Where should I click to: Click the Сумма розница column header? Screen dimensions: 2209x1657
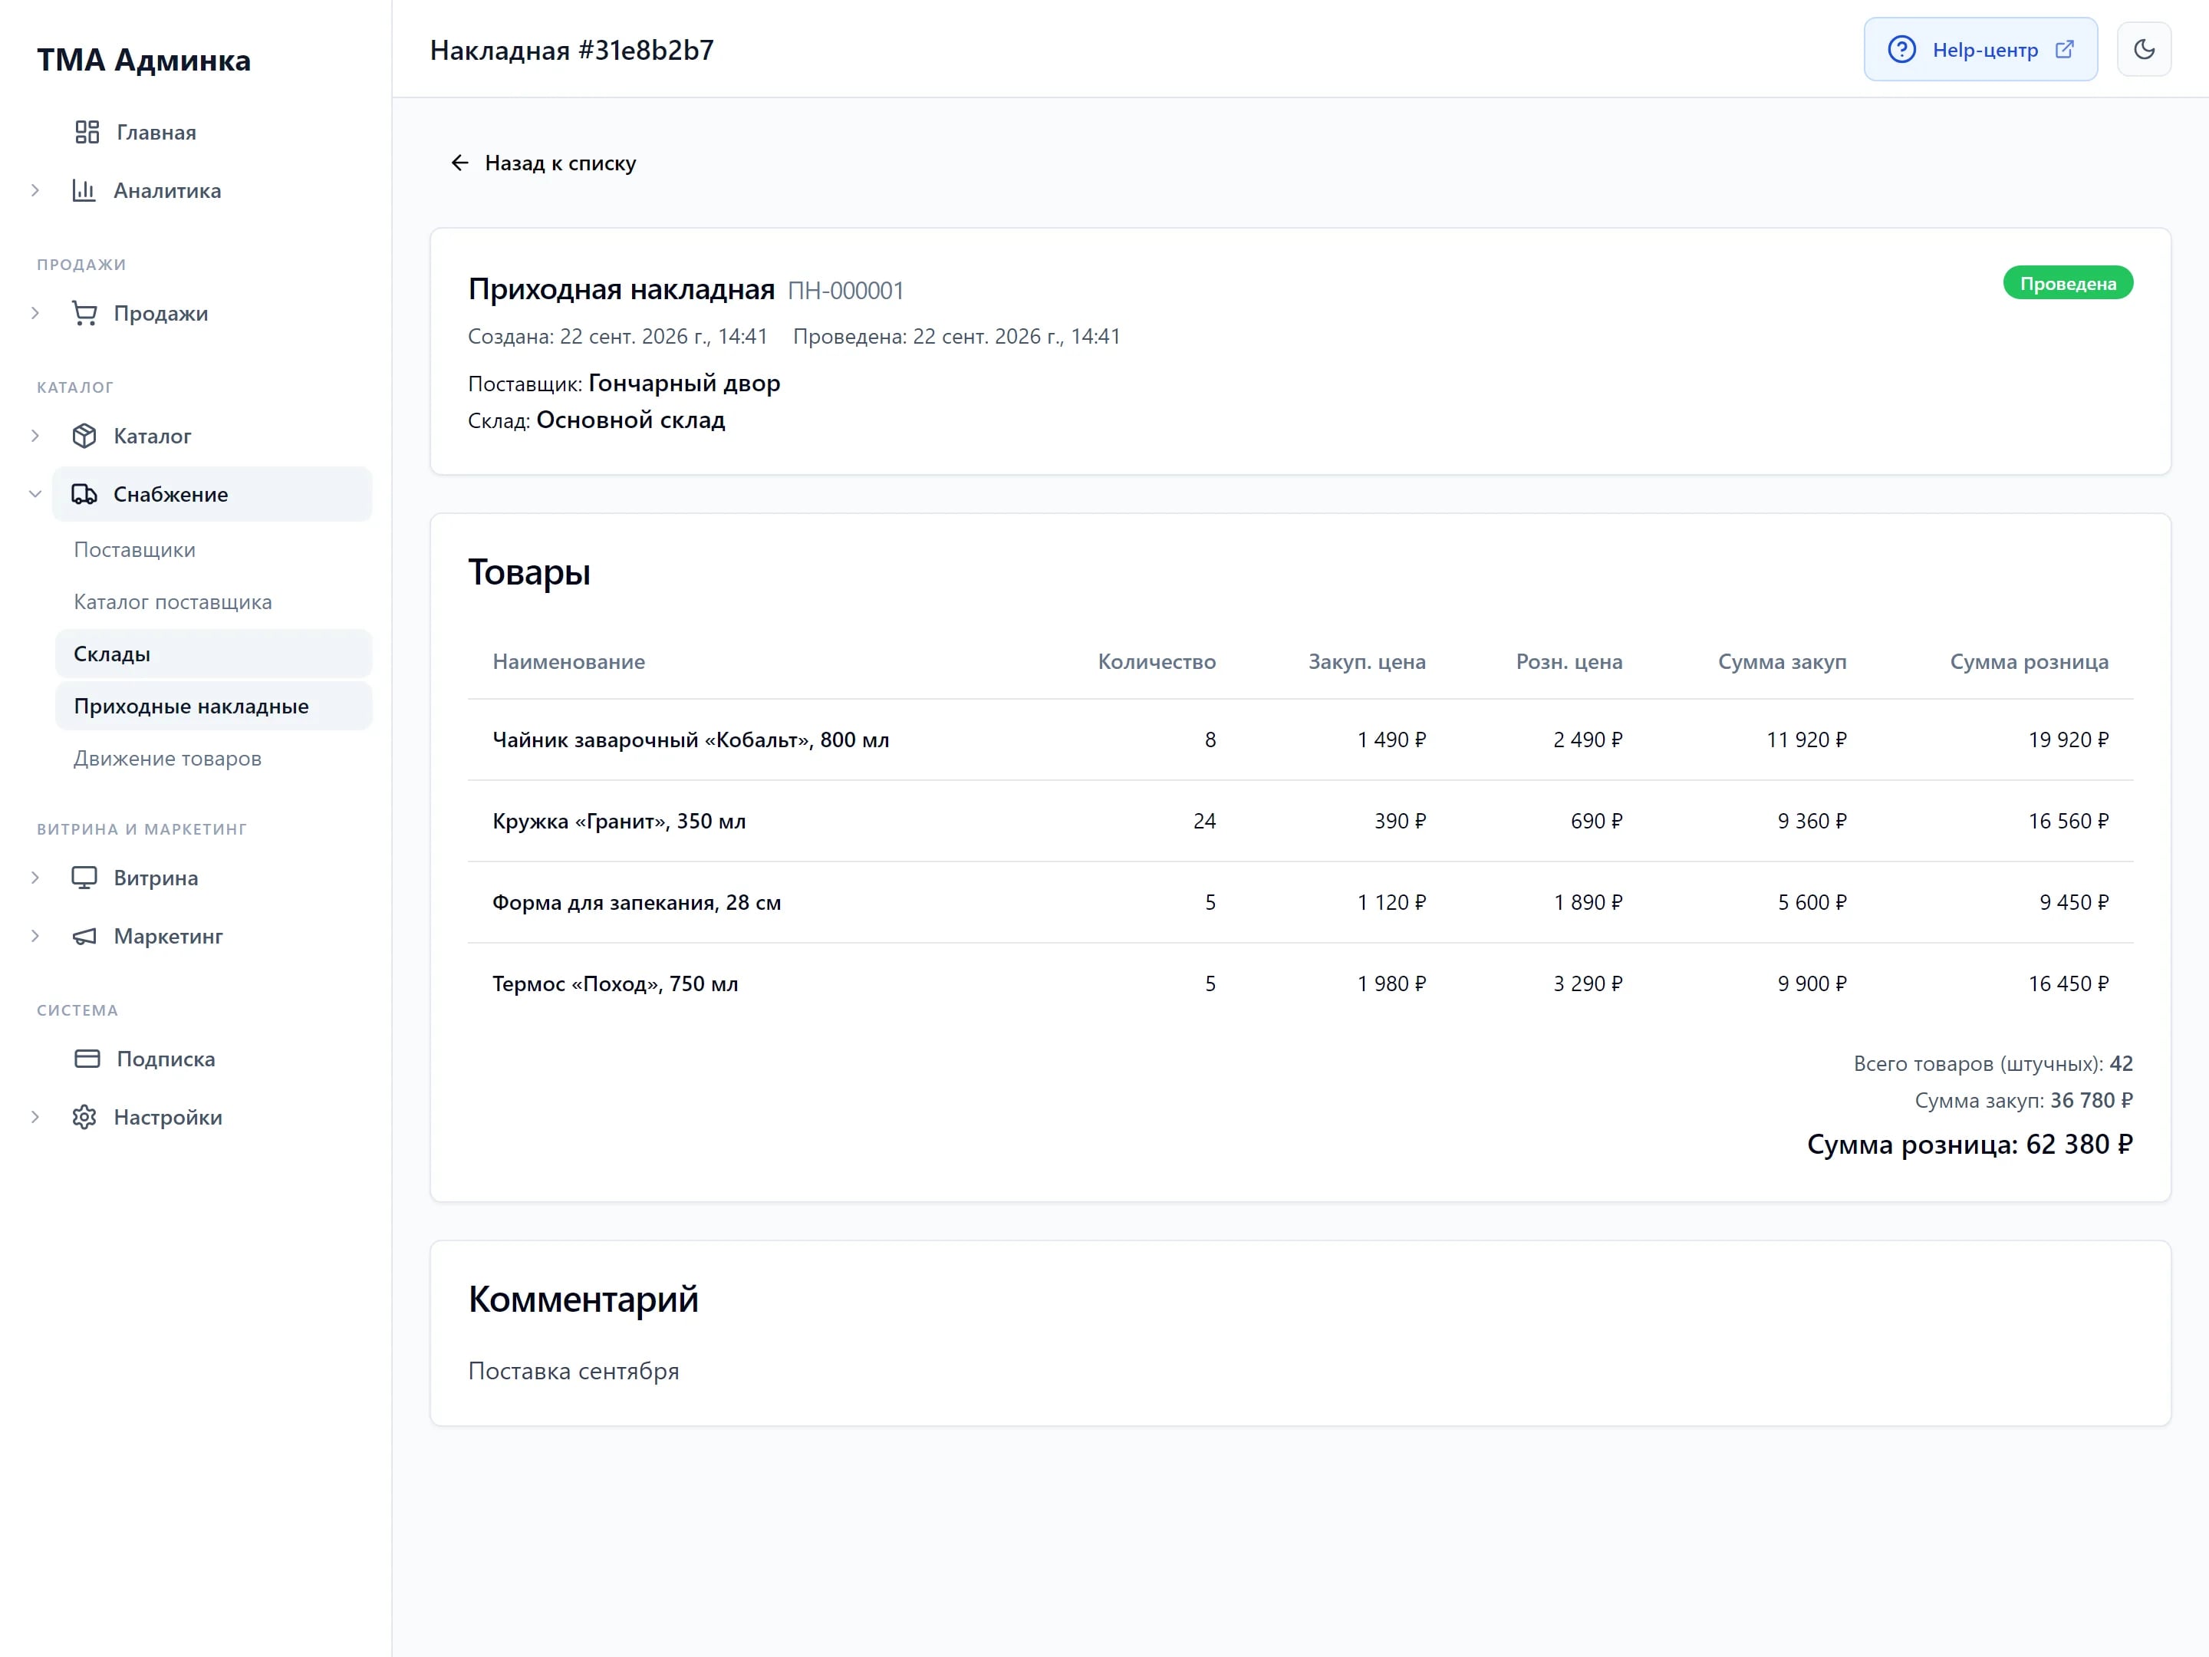2030,661
